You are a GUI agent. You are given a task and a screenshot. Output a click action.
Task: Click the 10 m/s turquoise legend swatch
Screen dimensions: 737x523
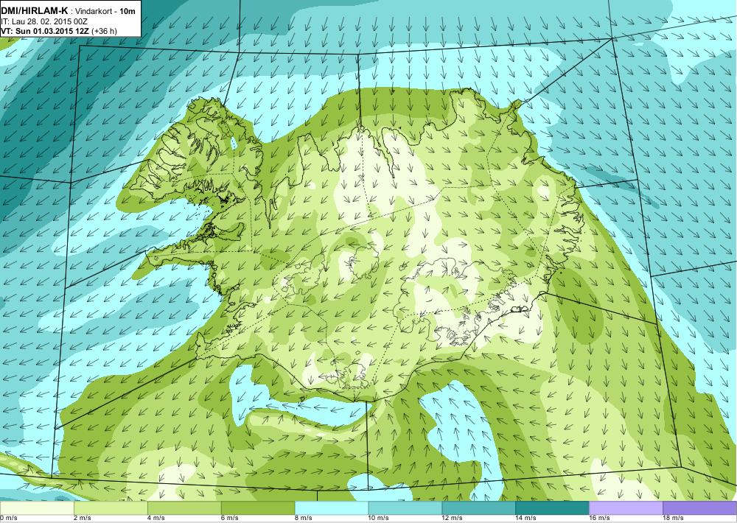405,508
